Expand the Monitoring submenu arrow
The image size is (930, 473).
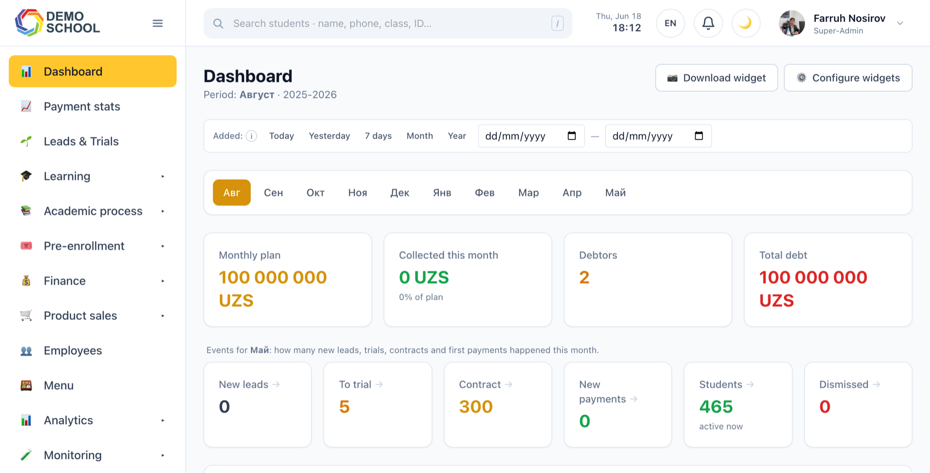coord(163,456)
